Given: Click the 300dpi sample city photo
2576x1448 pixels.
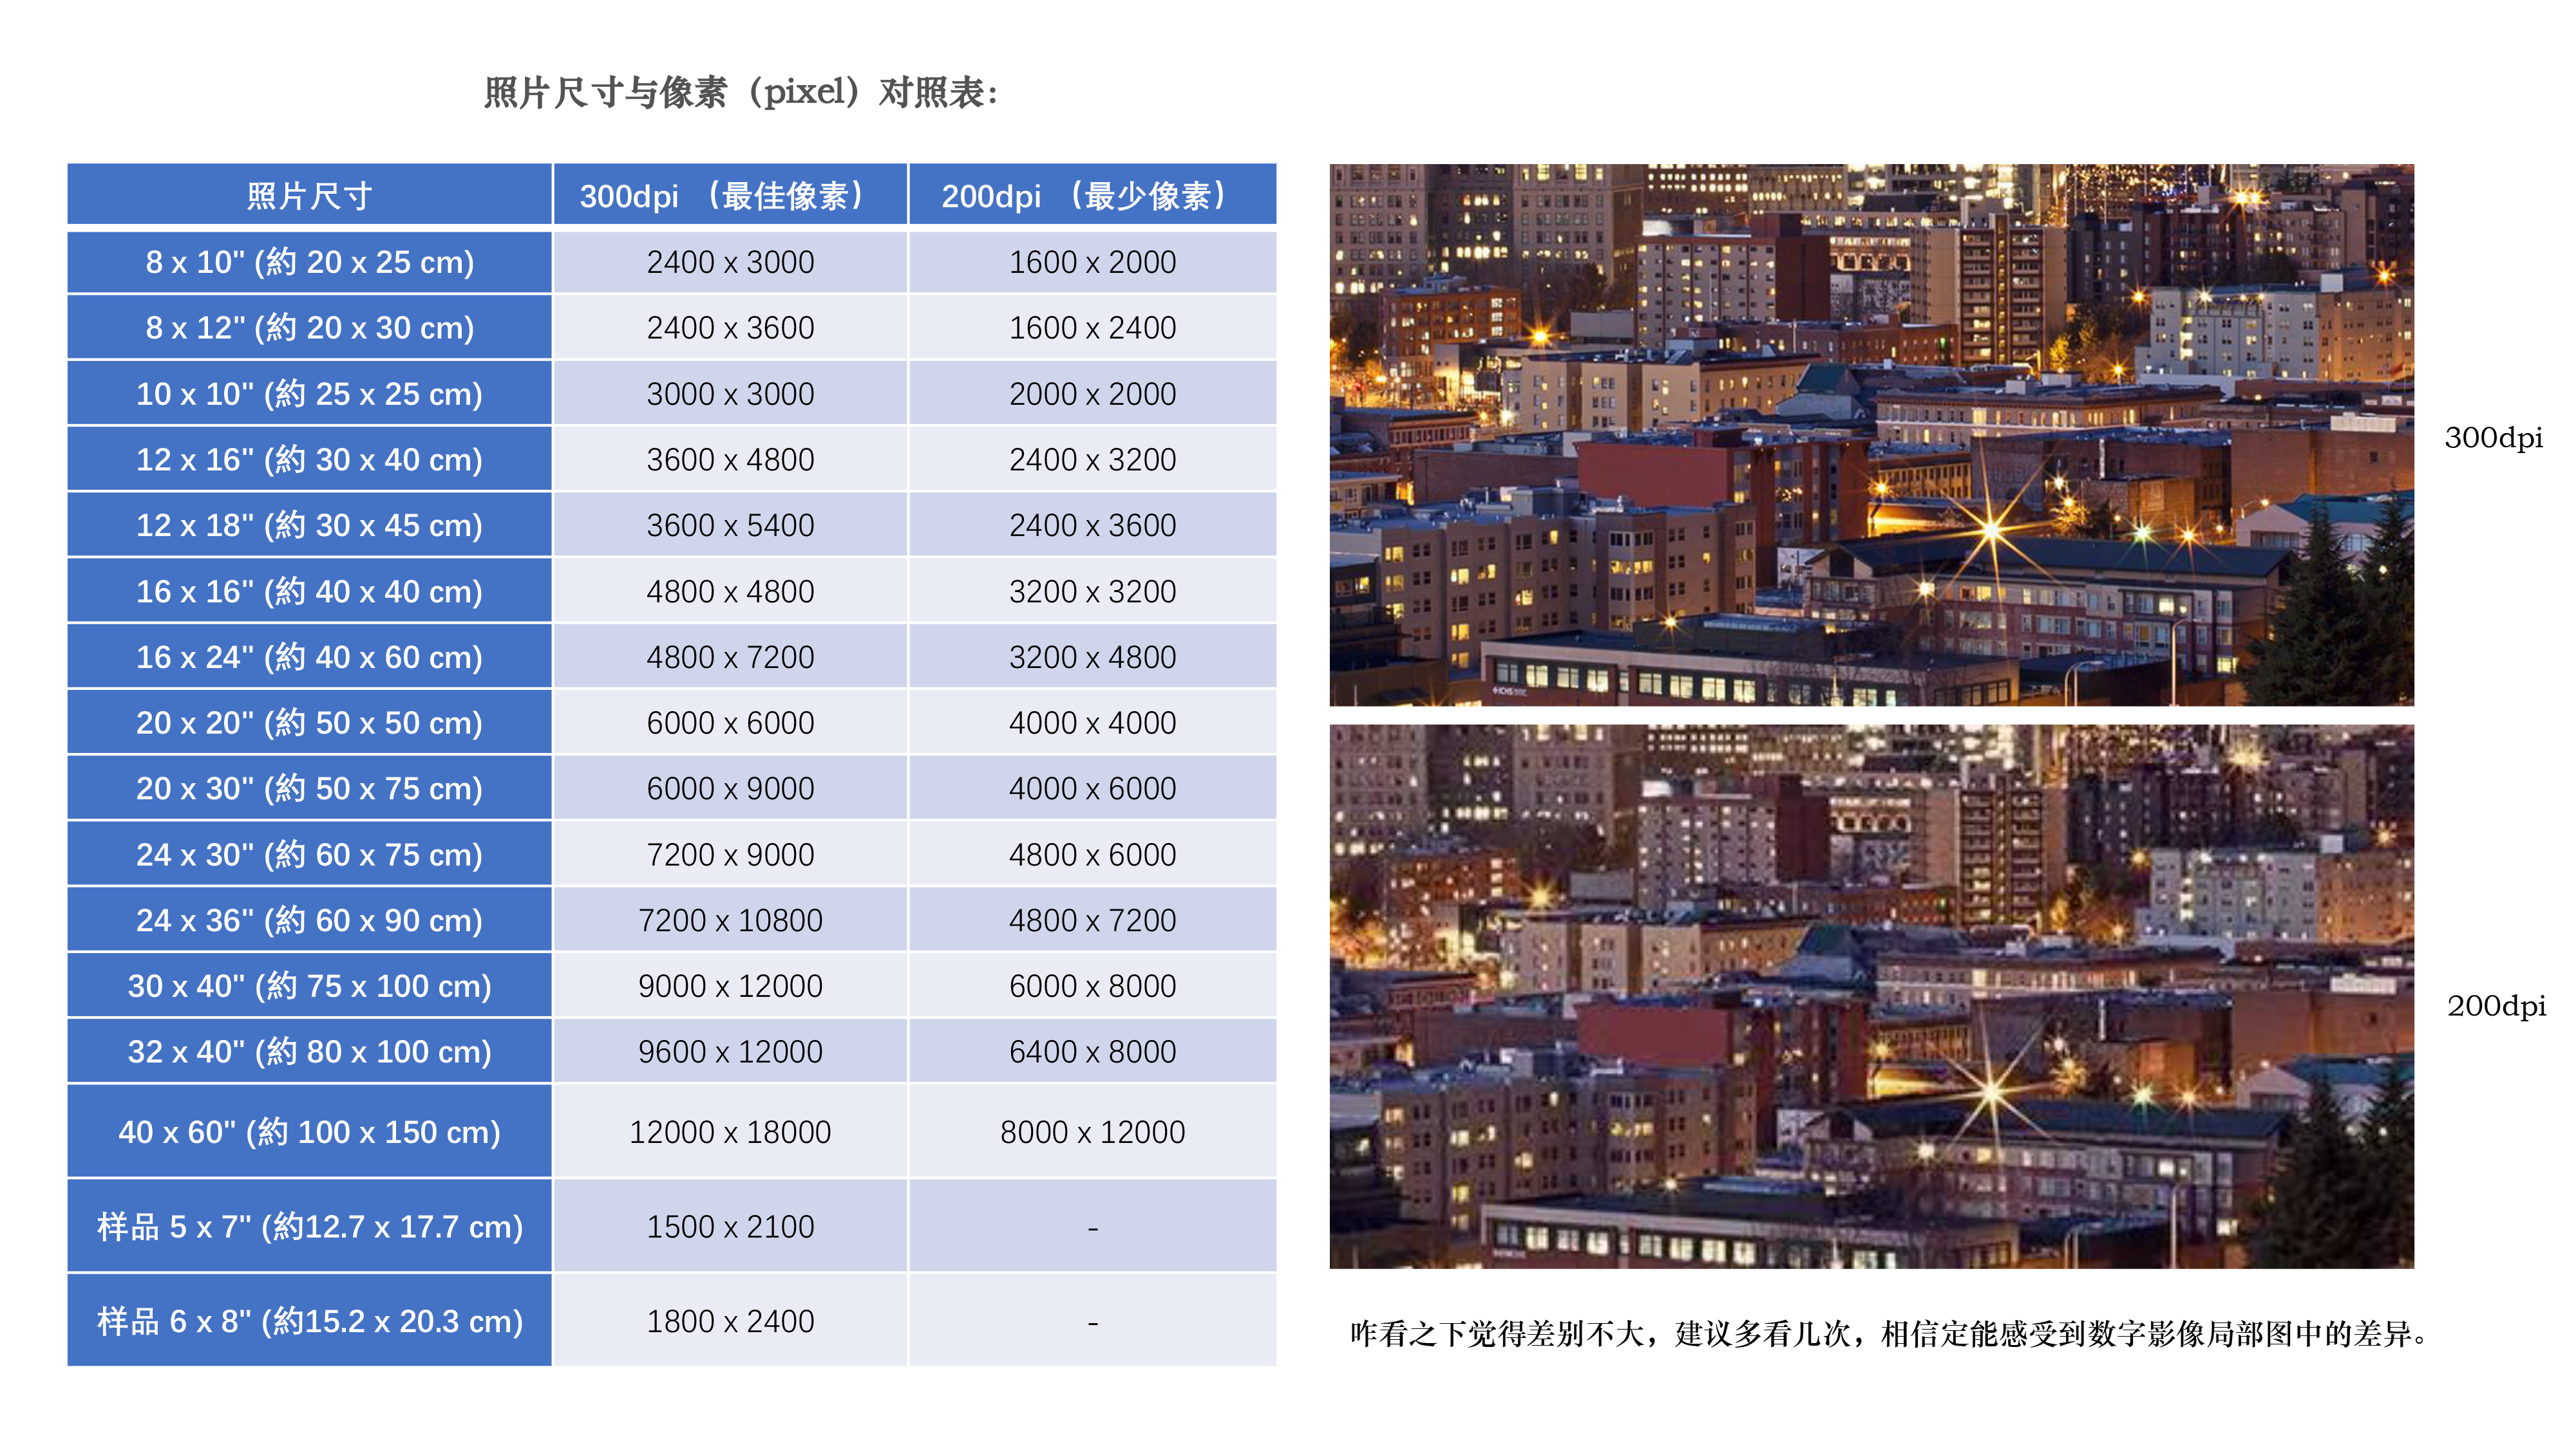Looking at the screenshot, I should 1871,434.
